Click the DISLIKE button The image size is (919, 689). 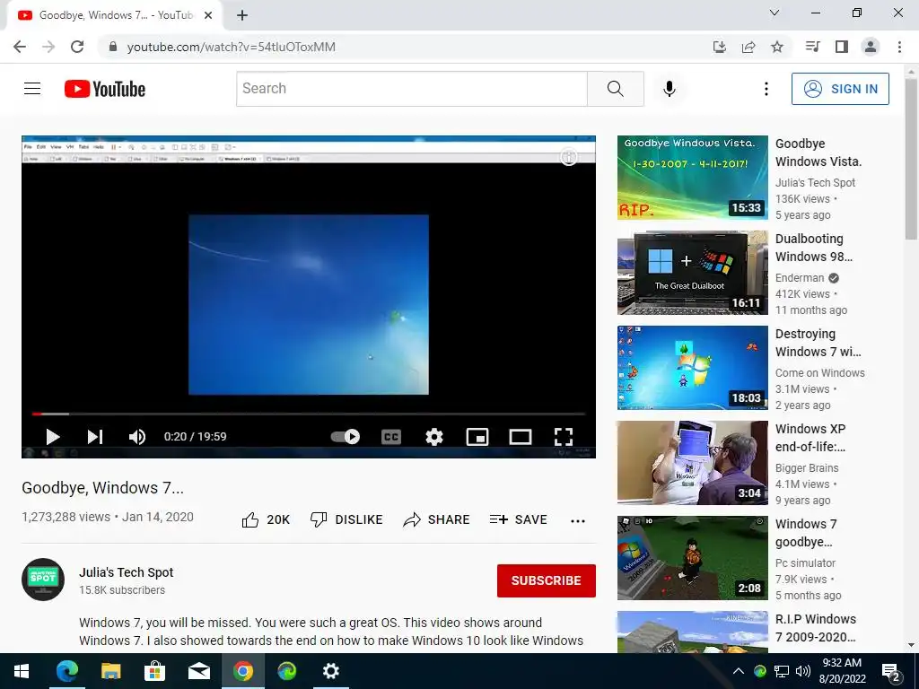(x=346, y=519)
